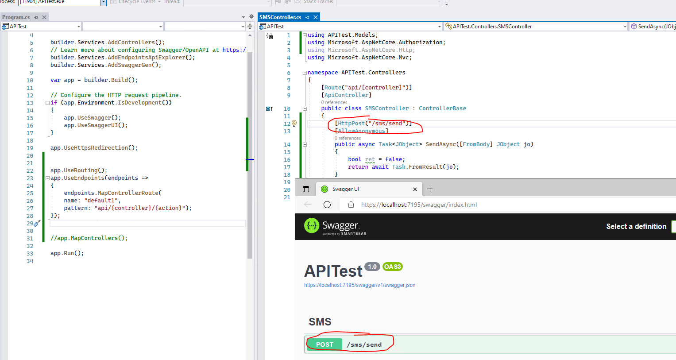Click the text //app.MapControllers(); on line 31

coord(89,238)
